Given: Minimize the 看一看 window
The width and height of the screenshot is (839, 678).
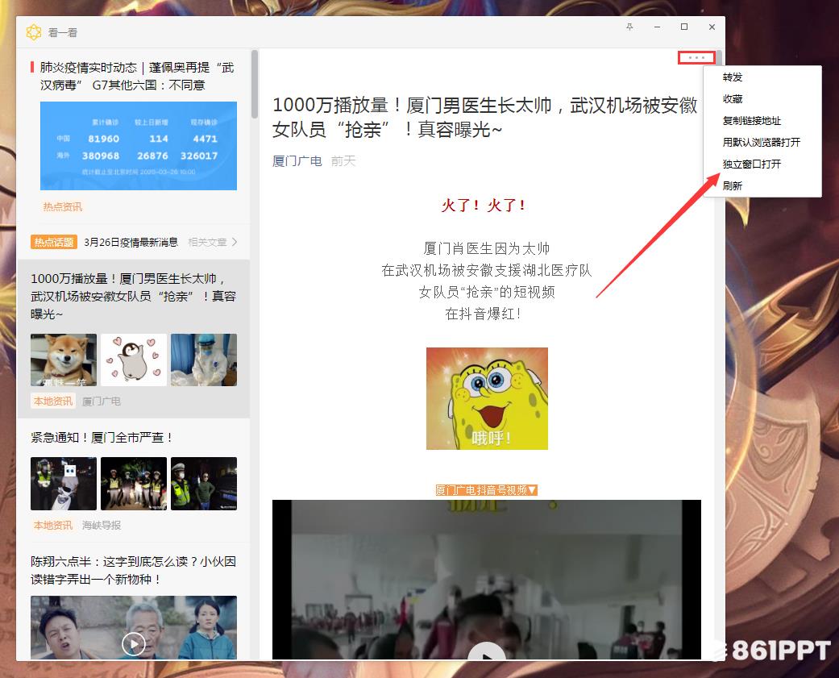Looking at the screenshot, I should [657, 27].
